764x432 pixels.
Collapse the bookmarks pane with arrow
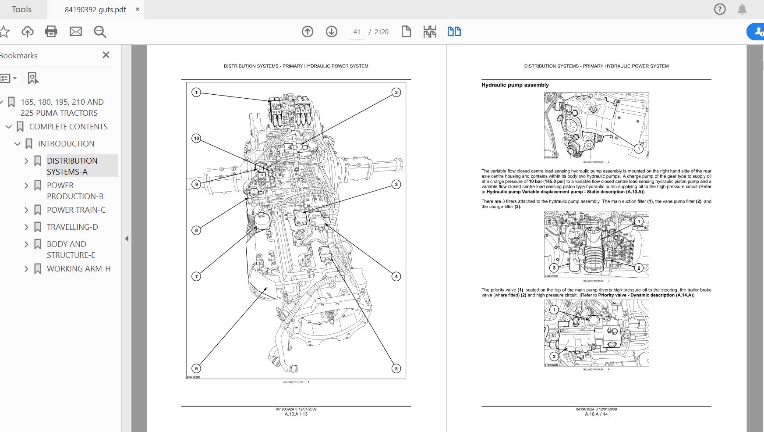click(x=127, y=239)
